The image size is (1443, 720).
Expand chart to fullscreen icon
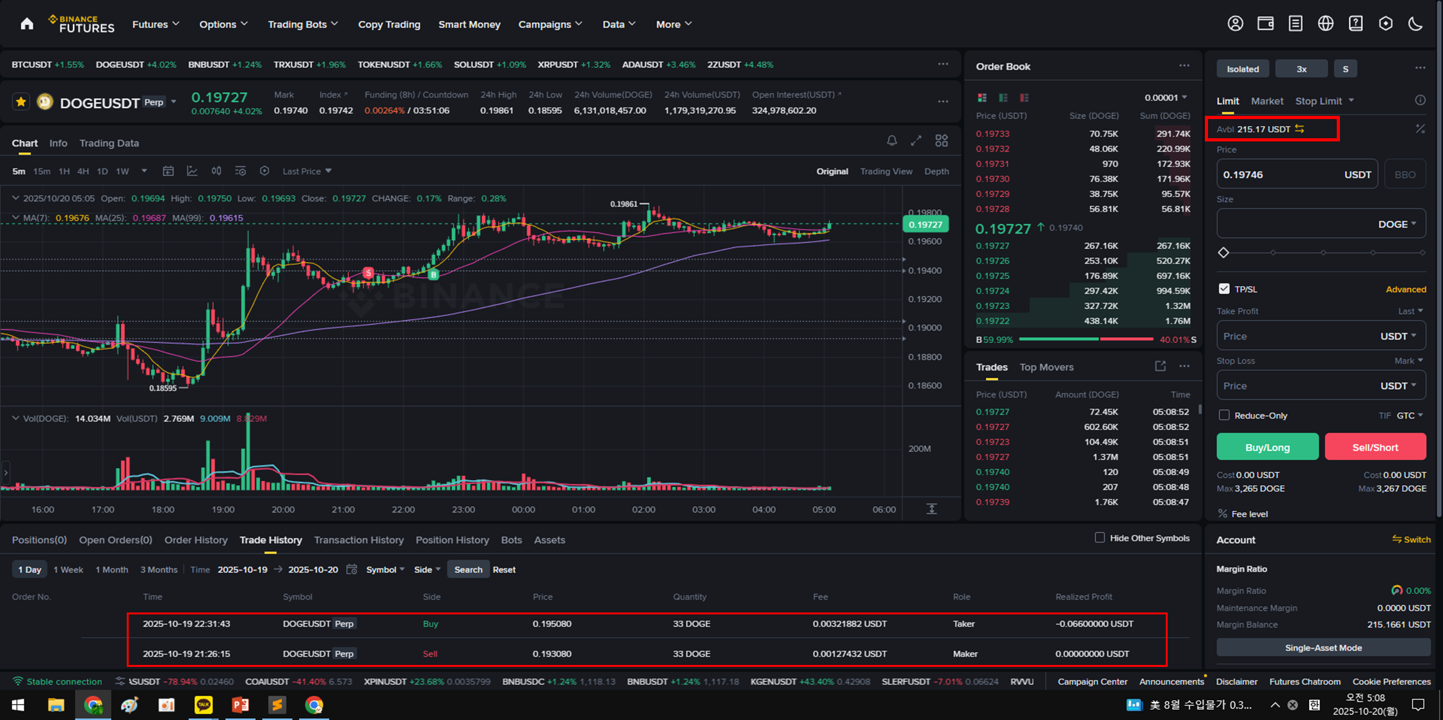[916, 141]
